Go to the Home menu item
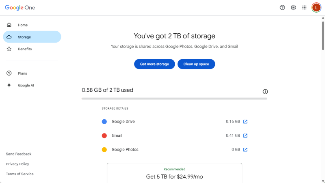Viewport: 325px width, 183px height. (32, 25)
